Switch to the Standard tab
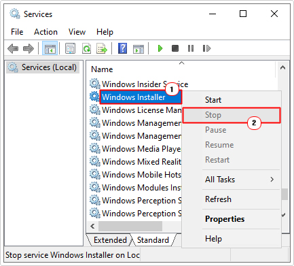 point(153,240)
